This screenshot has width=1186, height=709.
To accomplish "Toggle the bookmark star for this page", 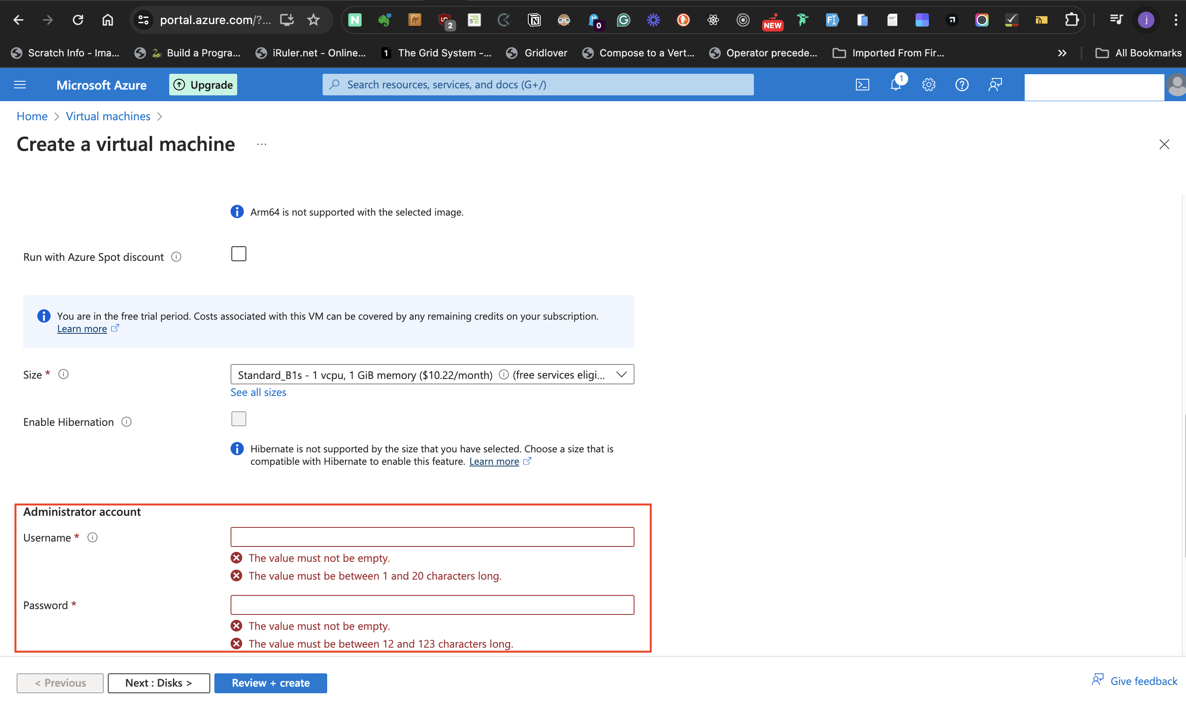I will (x=314, y=19).
